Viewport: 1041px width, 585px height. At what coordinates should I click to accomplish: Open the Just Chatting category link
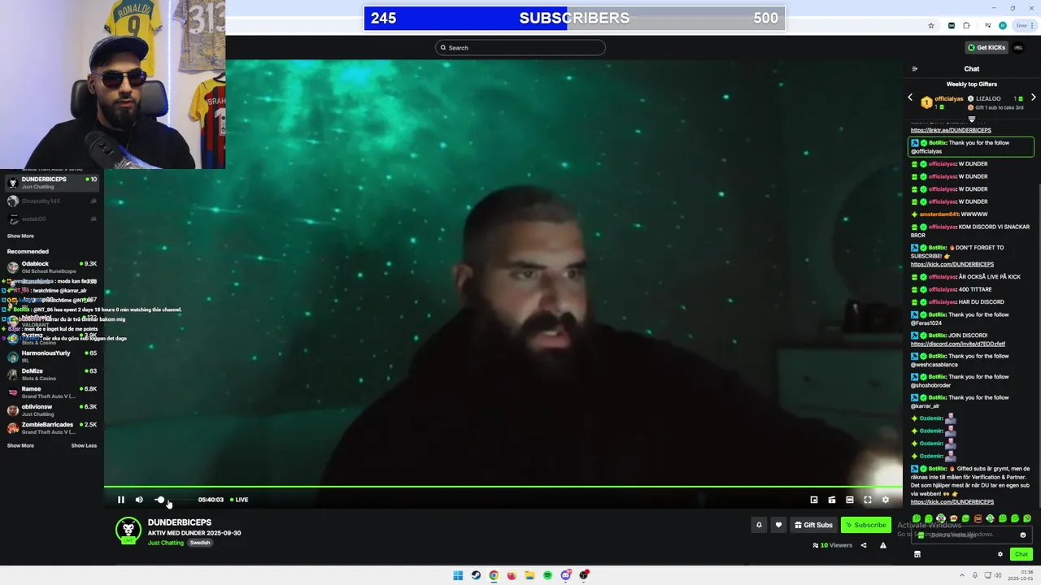[x=166, y=543]
